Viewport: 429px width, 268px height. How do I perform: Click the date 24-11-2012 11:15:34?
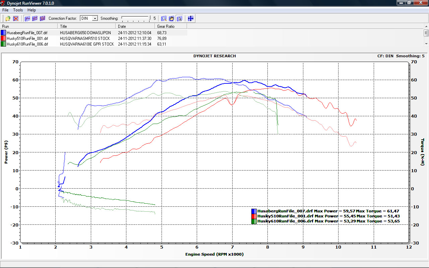135,44
